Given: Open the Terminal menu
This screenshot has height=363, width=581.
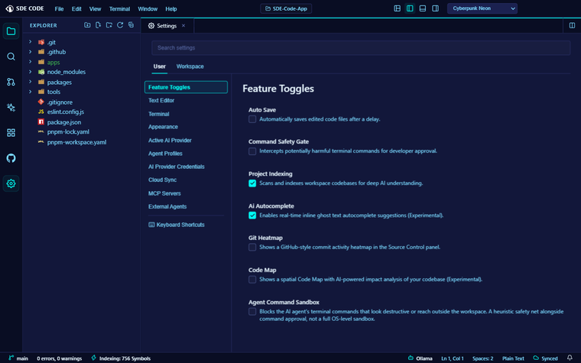Looking at the screenshot, I should pos(119,9).
